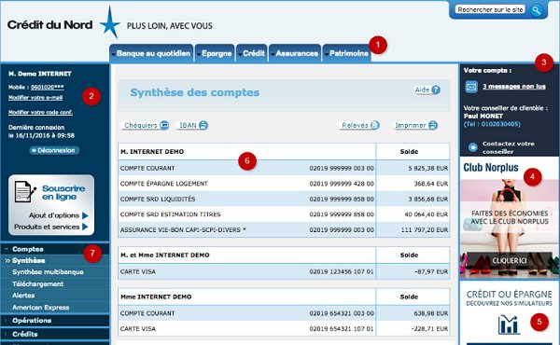Click the M. INTERNET DEMO COMPTE COURANT row
This screenshot has width=560, height=345.
[284, 168]
